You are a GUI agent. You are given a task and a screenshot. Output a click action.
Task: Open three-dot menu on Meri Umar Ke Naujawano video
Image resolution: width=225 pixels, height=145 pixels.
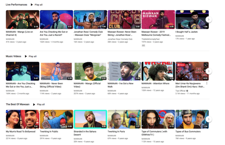206,83
